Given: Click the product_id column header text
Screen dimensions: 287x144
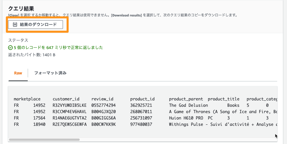Looking at the screenshot, I should pyautogui.click(x=142, y=99).
